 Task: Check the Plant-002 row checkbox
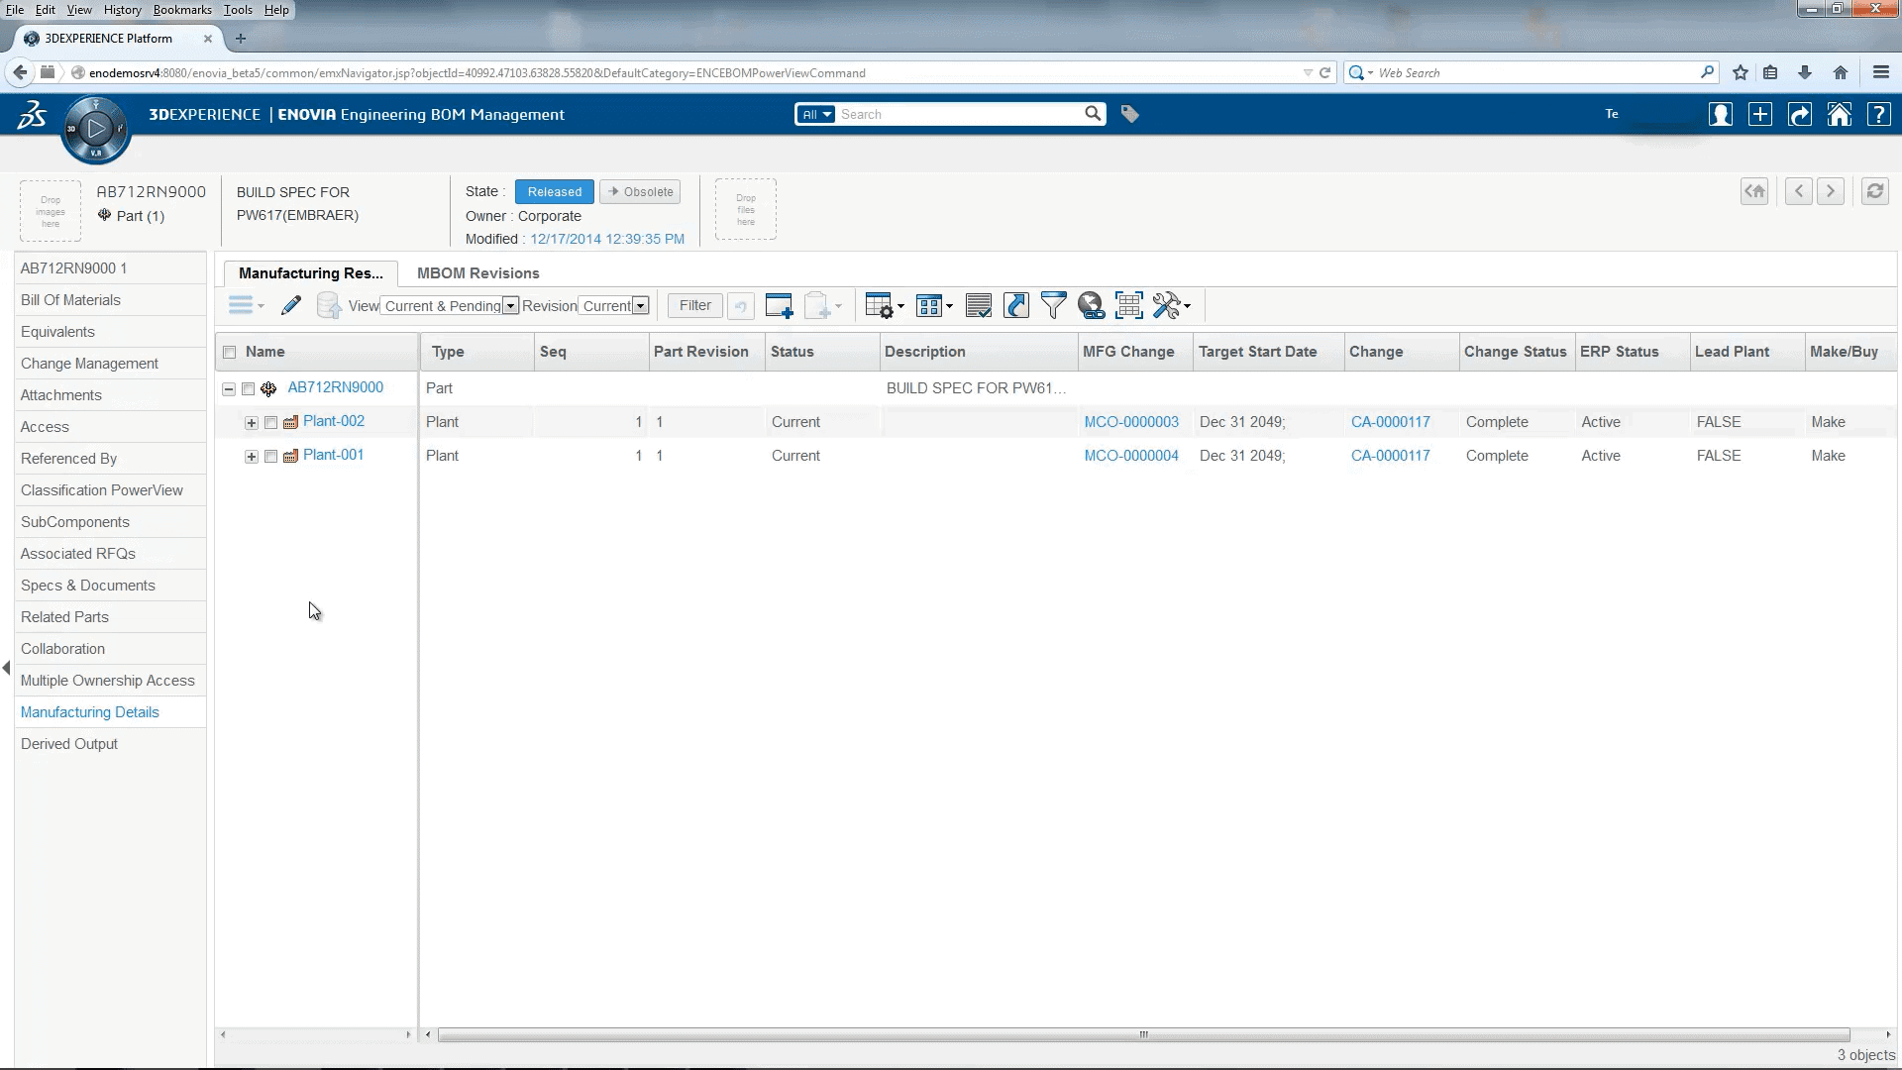click(x=271, y=423)
